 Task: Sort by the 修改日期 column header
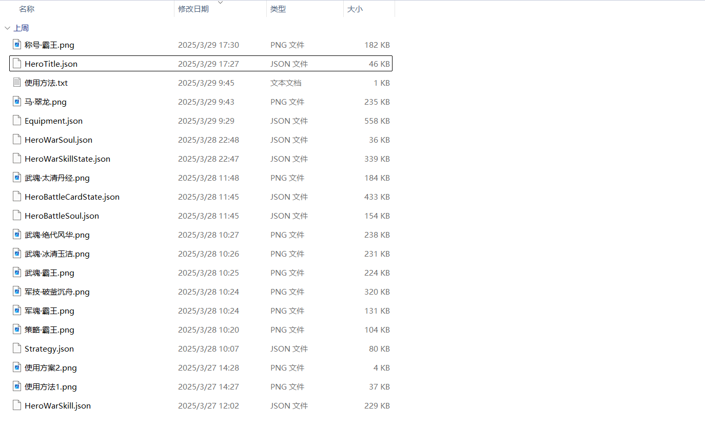point(193,9)
